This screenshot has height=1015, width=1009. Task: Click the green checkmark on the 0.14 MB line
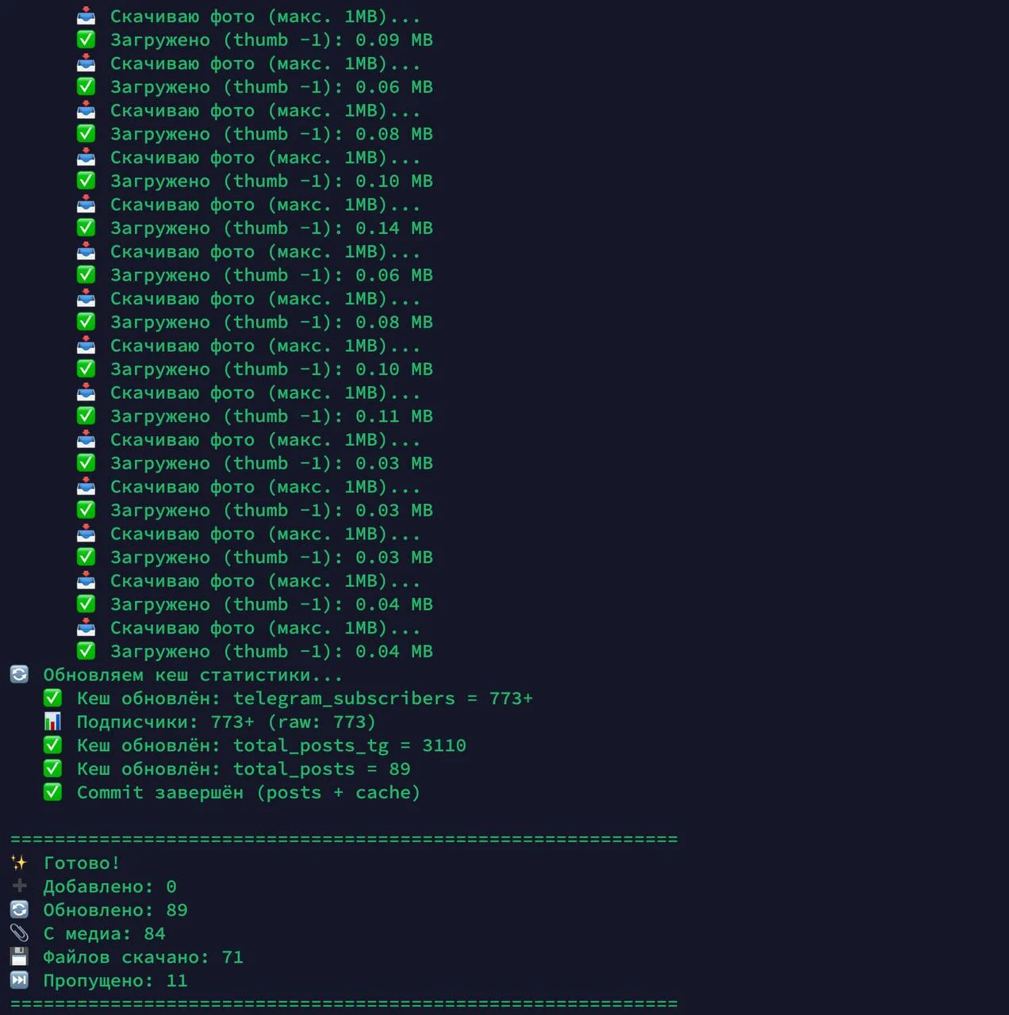[86, 228]
